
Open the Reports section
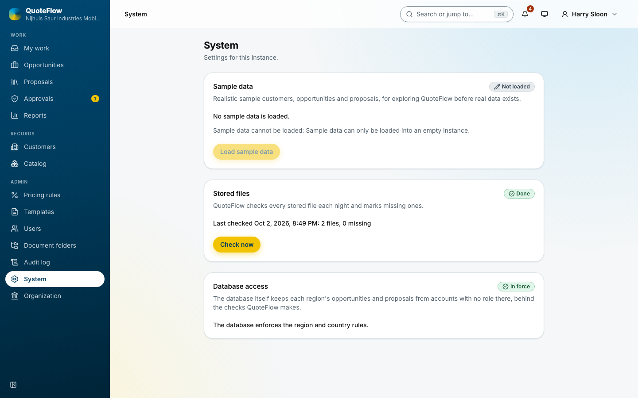click(55, 115)
